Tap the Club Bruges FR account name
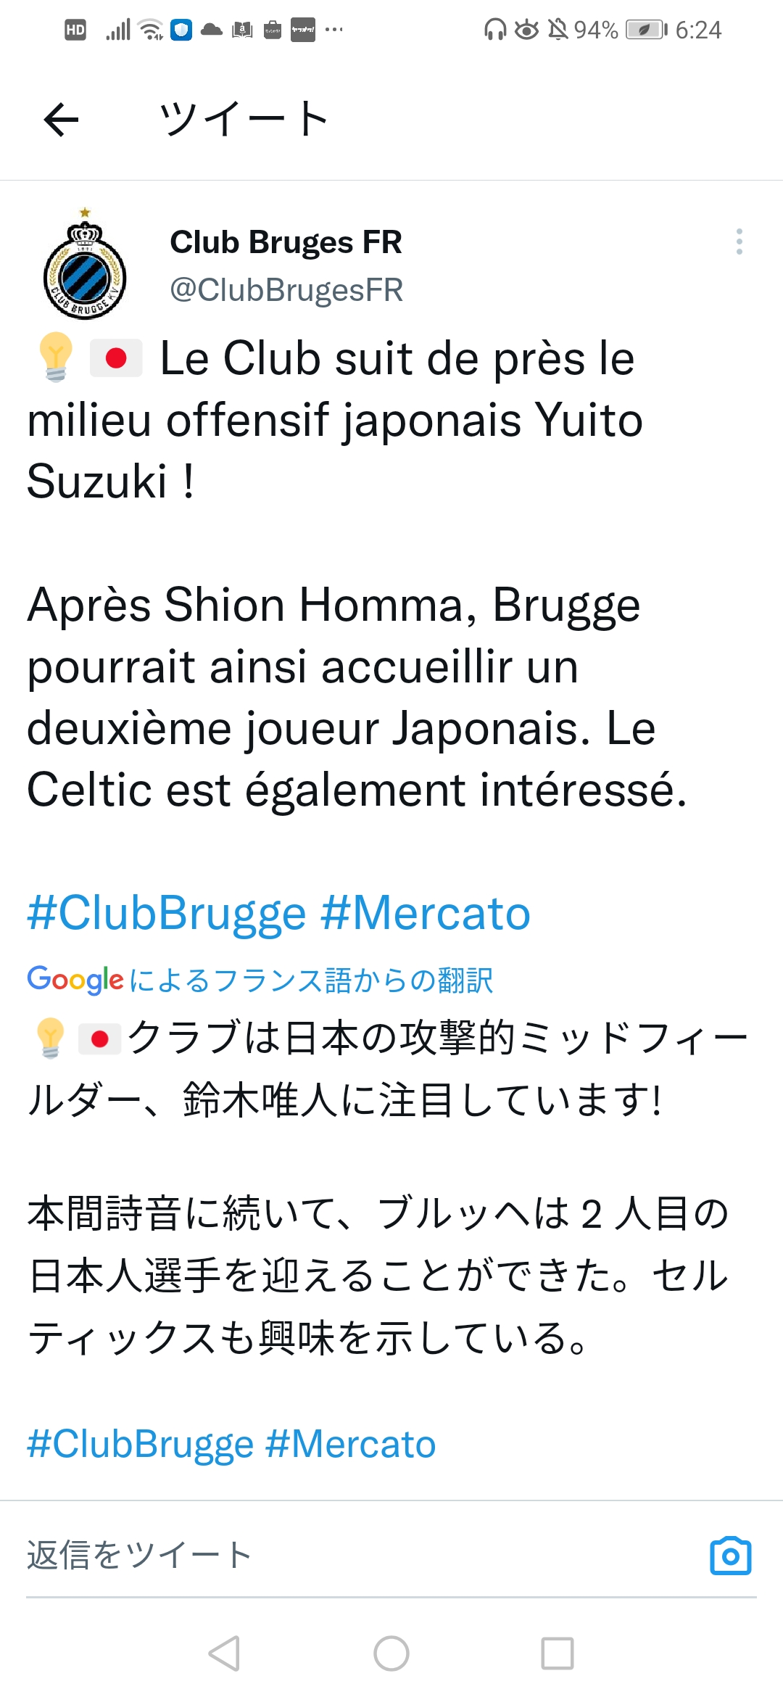This screenshot has width=783, height=1697. point(286,242)
